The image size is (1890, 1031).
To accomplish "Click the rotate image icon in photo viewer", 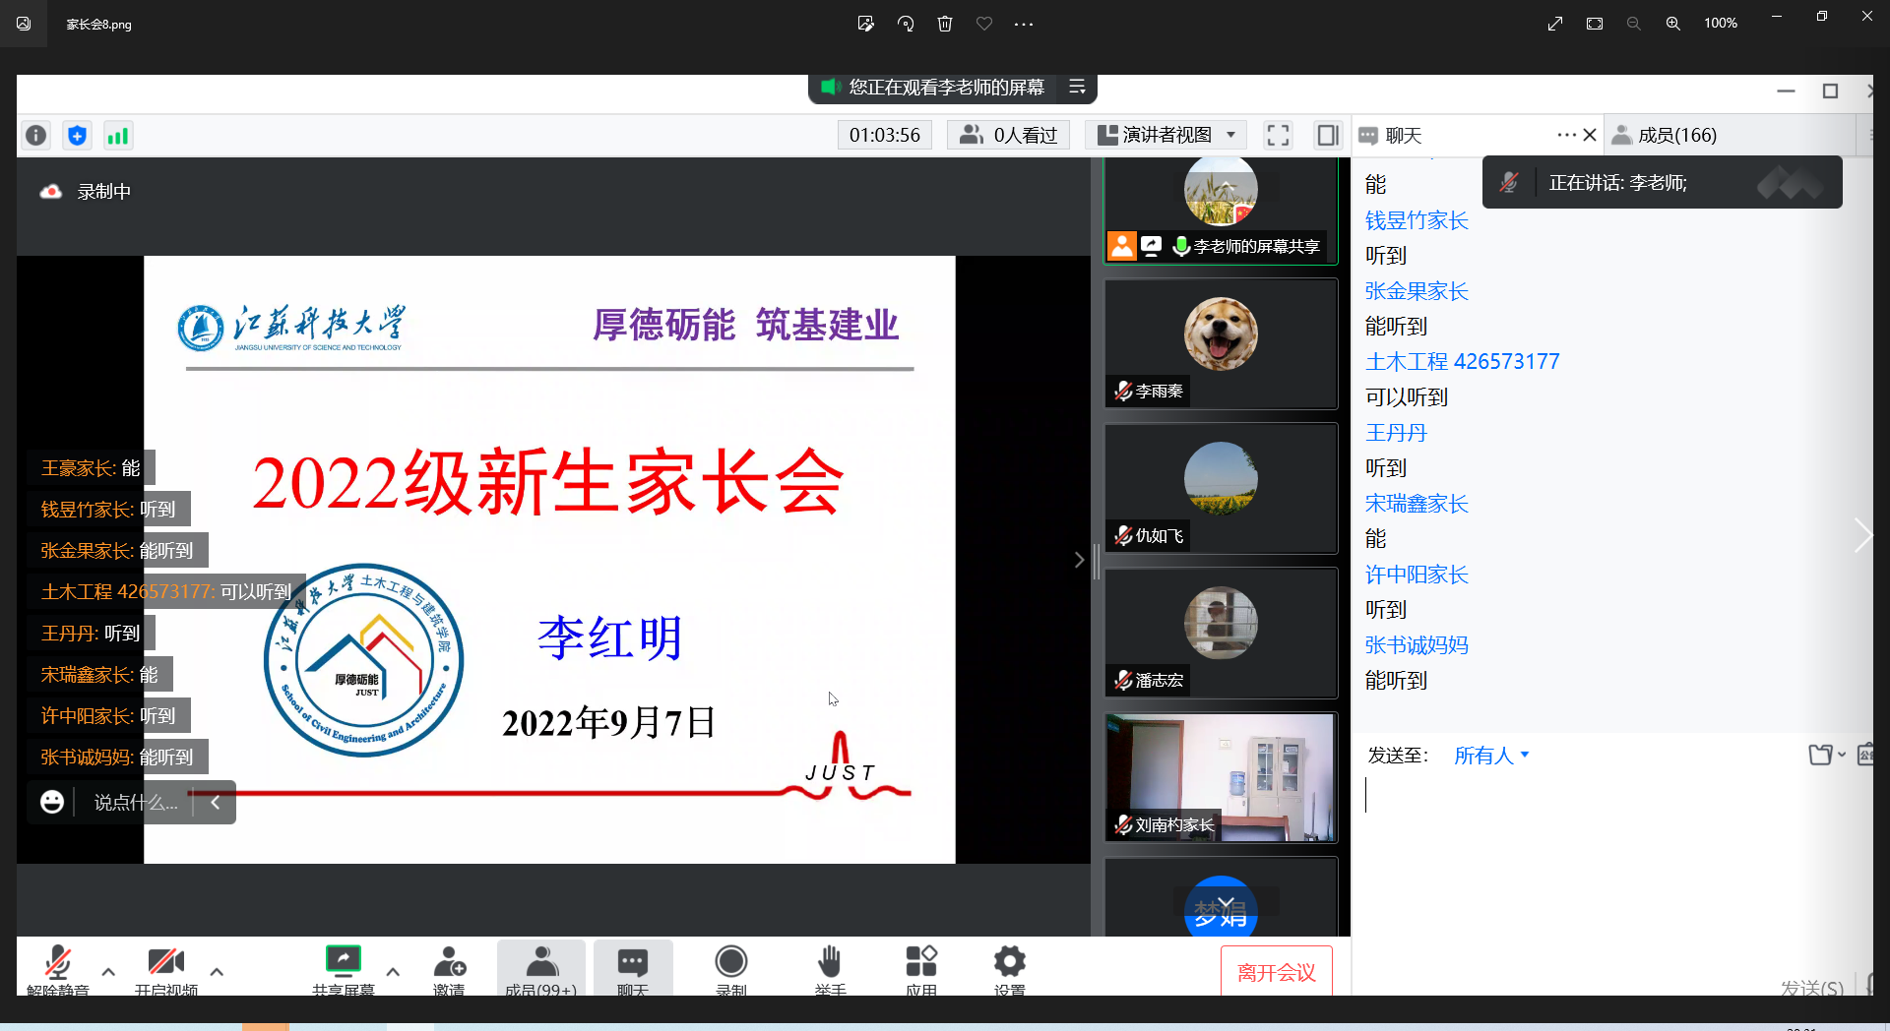I will pos(906,24).
